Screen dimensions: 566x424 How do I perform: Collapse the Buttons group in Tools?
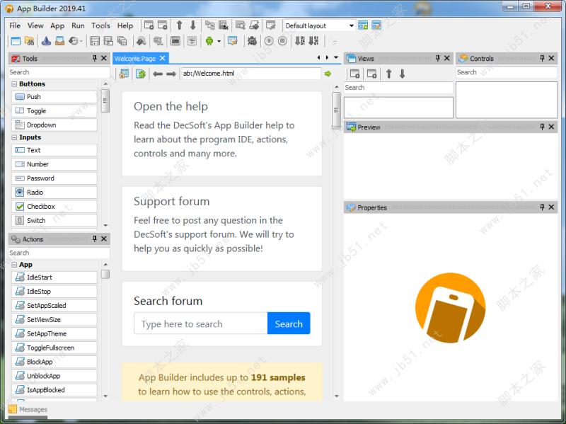14,84
